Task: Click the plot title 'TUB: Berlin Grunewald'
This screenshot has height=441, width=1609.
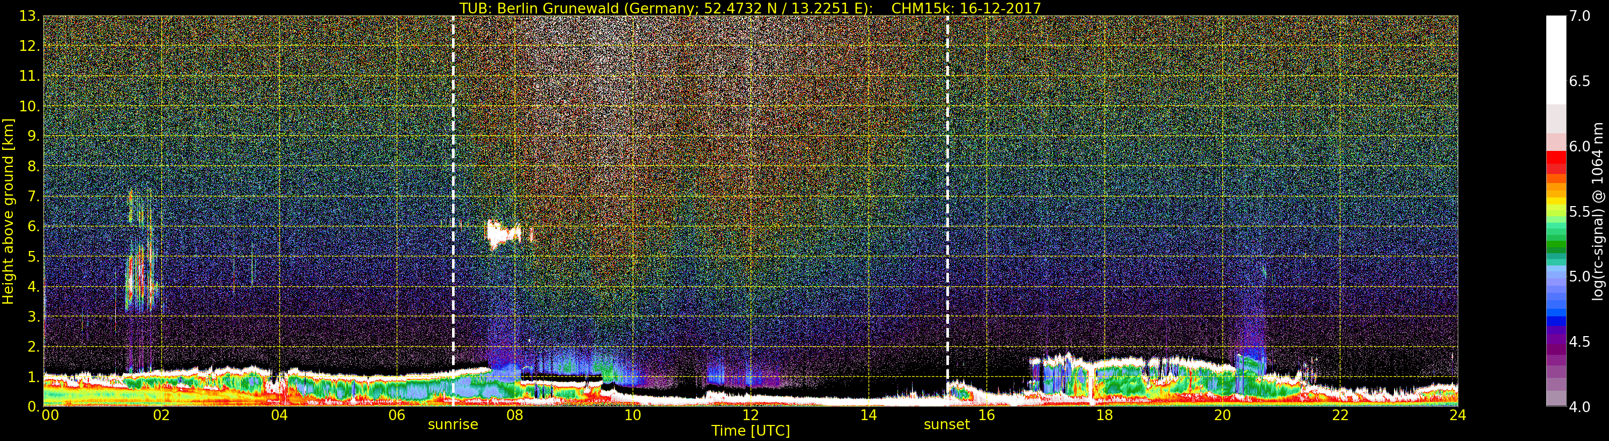Action: click(539, 8)
